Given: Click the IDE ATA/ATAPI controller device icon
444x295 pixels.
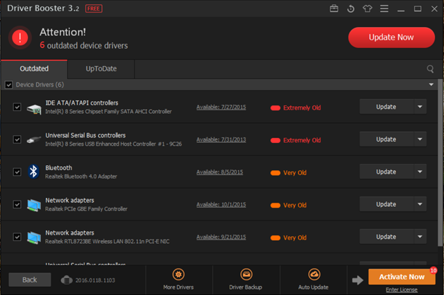Looking at the screenshot, I should point(34,109).
